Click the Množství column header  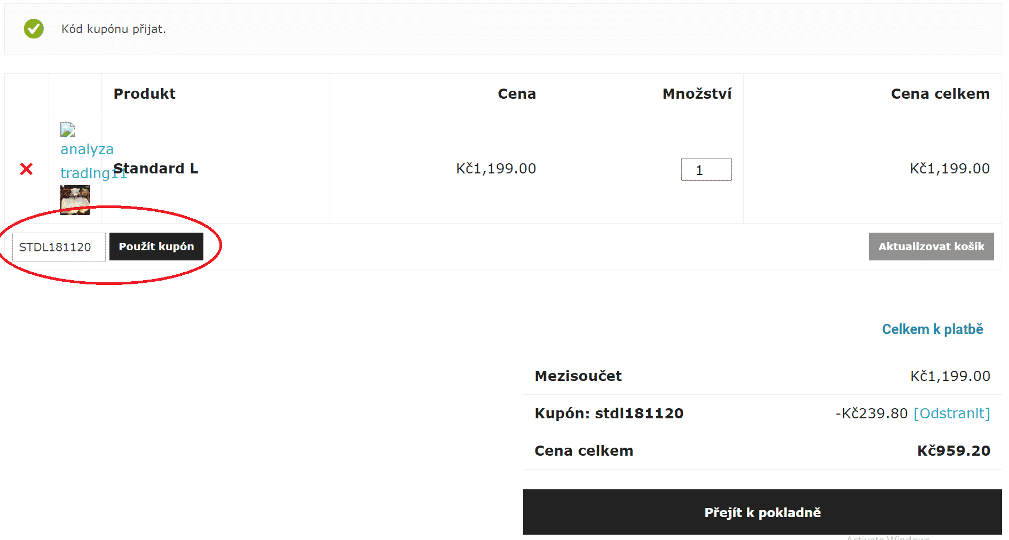tap(697, 94)
